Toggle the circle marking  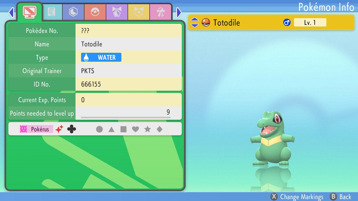(99, 129)
